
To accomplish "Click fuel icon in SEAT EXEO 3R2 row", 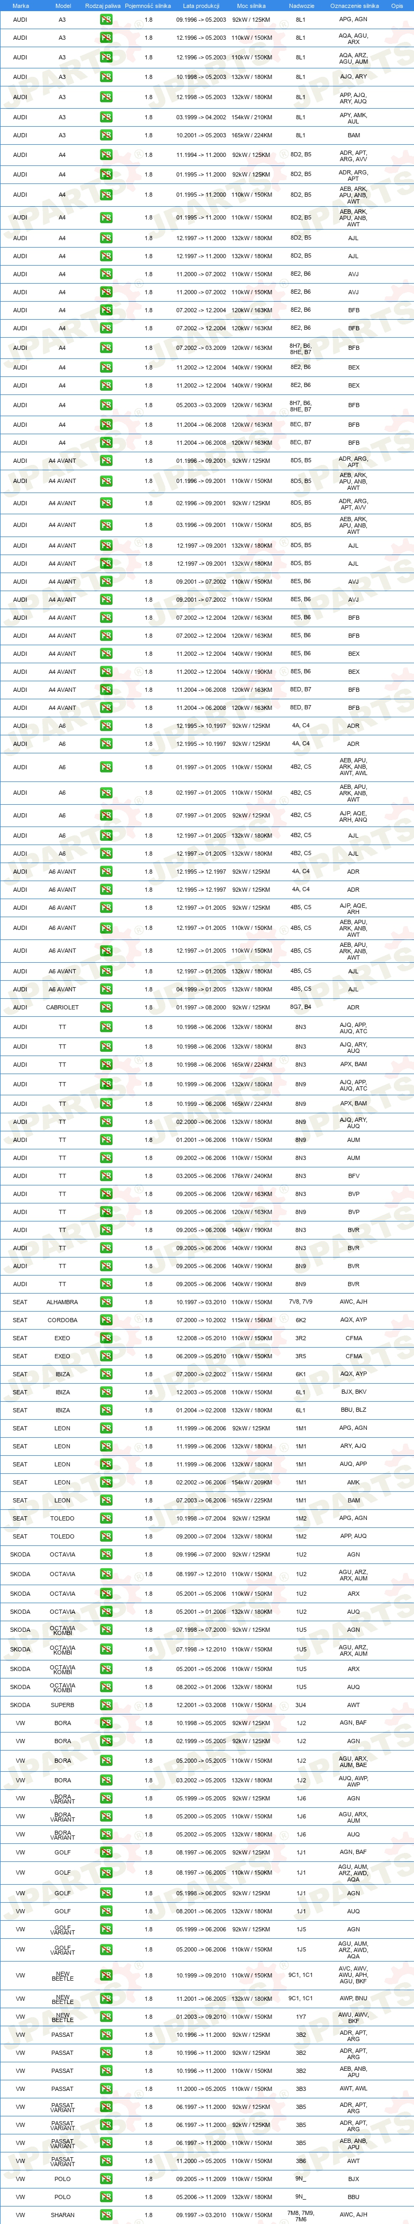I will point(105,1338).
